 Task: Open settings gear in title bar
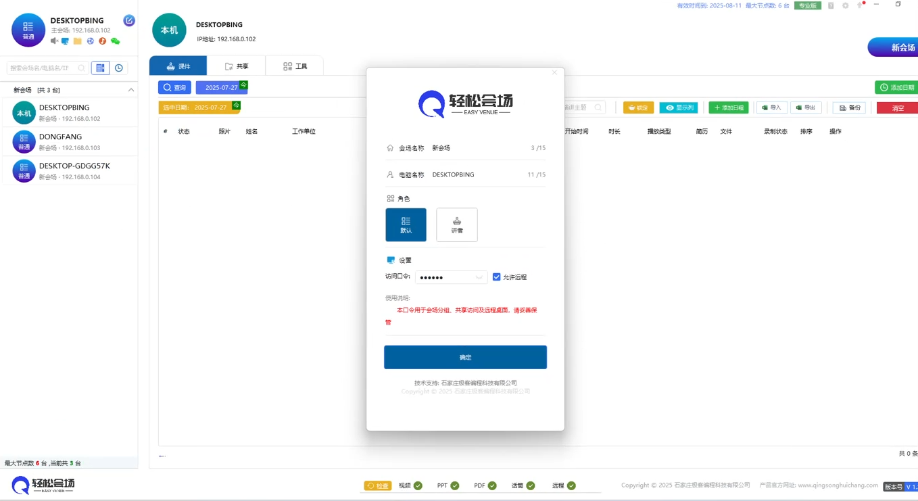pyautogui.click(x=846, y=5)
